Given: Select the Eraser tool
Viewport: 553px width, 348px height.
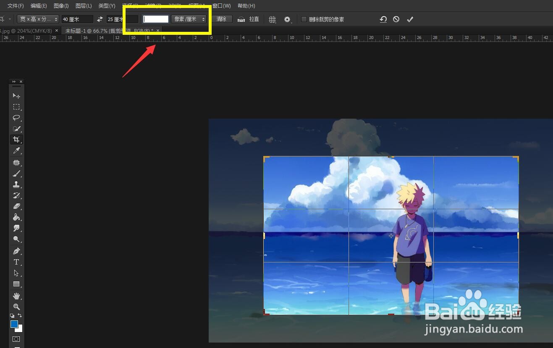Looking at the screenshot, I should click(x=16, y=206).
